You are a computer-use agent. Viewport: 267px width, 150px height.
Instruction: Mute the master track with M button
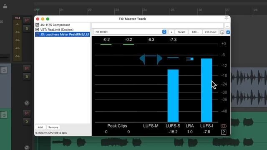point(27,20)
